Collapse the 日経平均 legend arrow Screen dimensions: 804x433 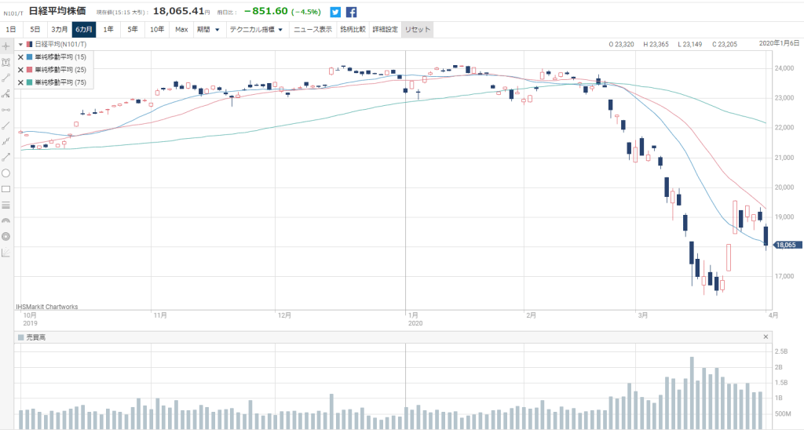tap(21, 45)
